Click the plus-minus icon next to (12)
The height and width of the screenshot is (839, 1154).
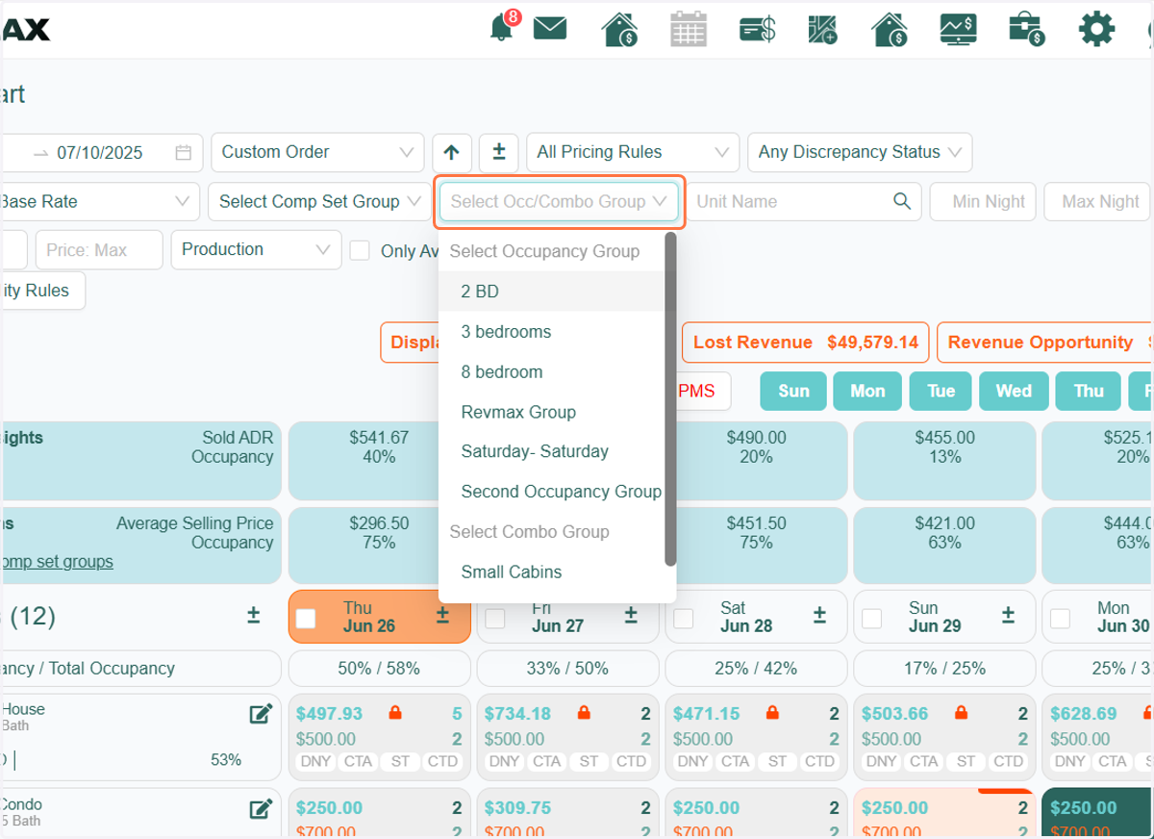tap(254, 615)
